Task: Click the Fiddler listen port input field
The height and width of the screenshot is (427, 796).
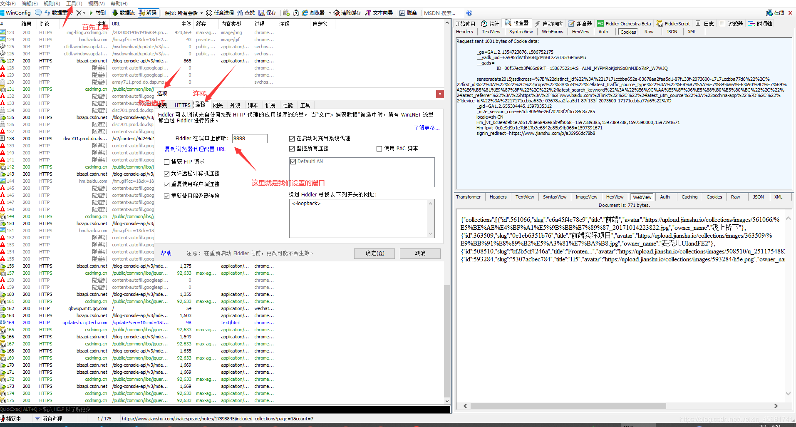Action: tap(249, 139)
